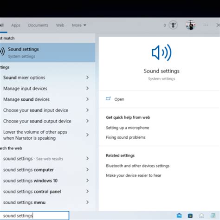Switch to the All tab
Viewport: 220px width, 220px height.
(2, 25)
